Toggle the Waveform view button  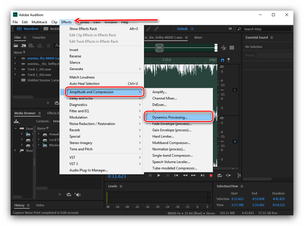tap(28, 29)
